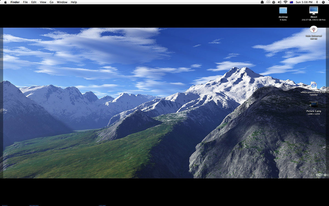Open the Finder application menu
This screenshot has height=206, width=329.
click(15, 2)
